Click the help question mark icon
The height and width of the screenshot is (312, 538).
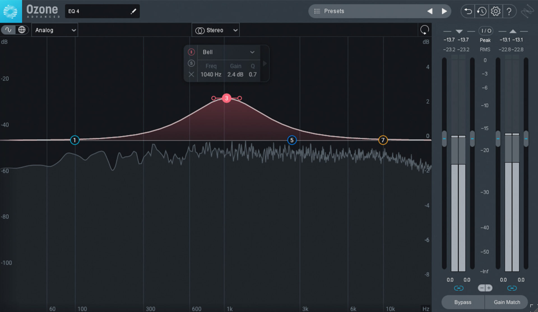510,11
